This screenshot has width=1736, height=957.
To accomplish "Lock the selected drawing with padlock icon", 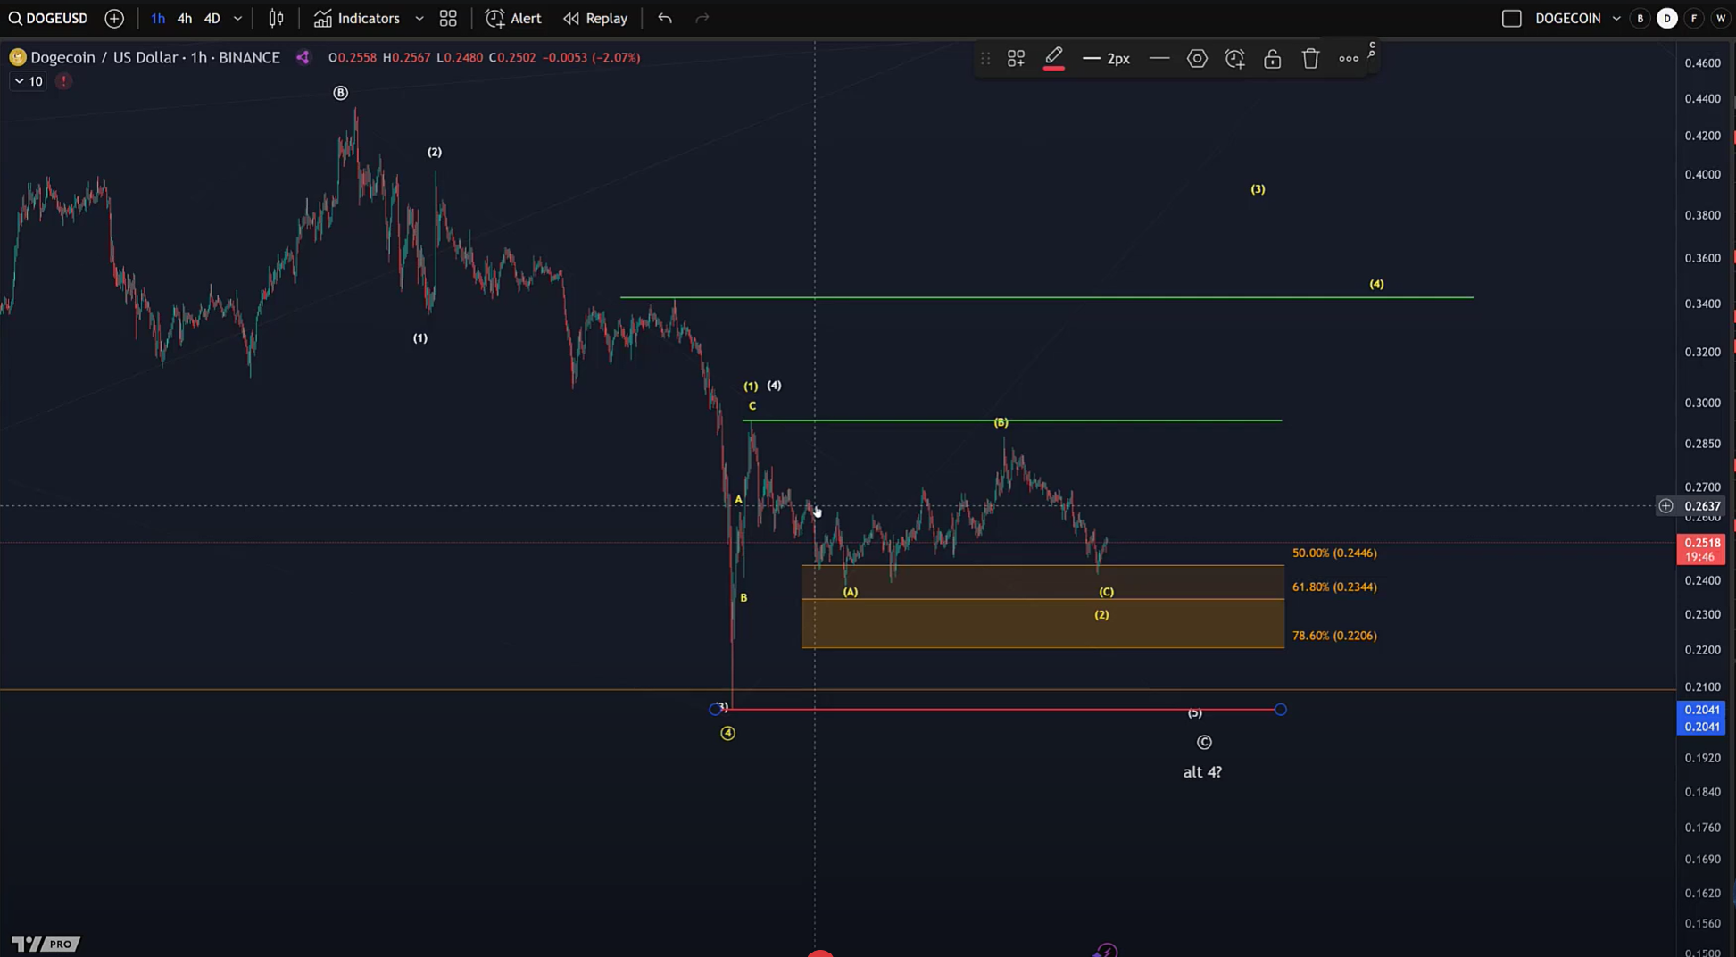I will click(1272, 58).
